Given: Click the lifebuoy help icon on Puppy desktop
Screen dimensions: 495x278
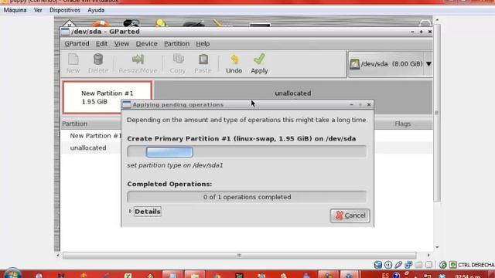Looking at the screenshot, I should point(101,24).
